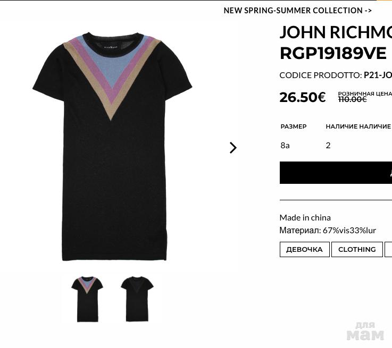Click the John Richmond product title
This screenshot has height=348, width=392.
336,32
